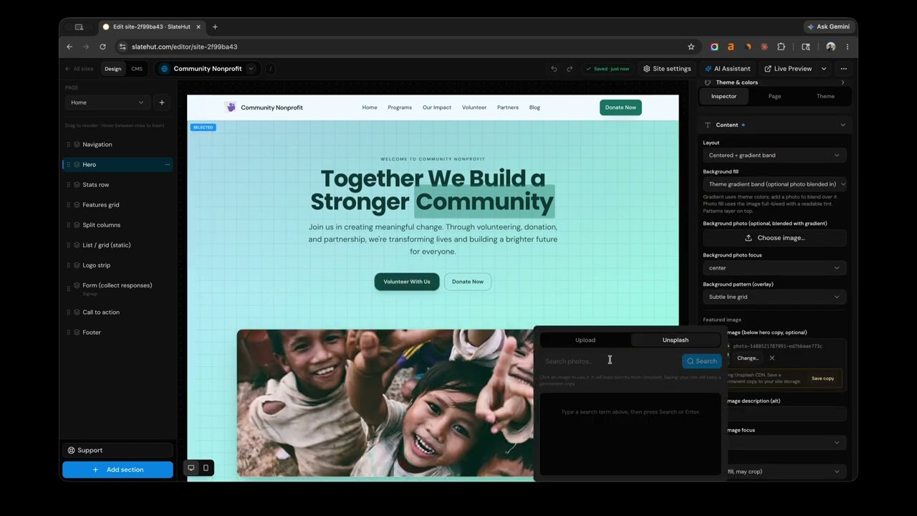Click the Add section button
Screen dimensions: 917x516
pos(117,469)
